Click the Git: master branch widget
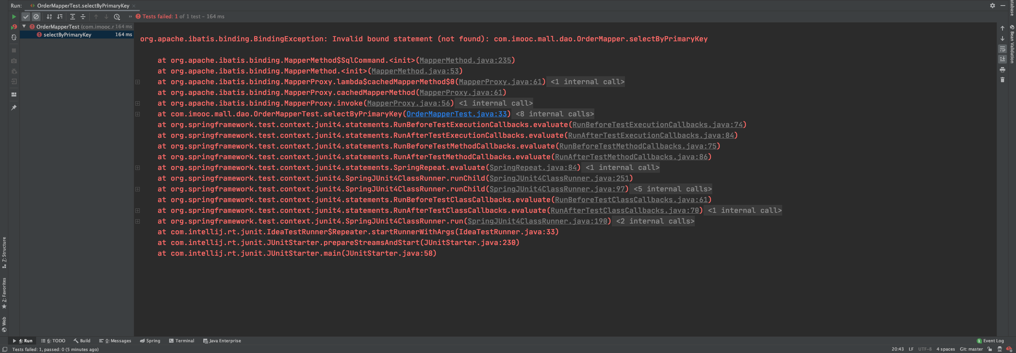The image size is (1016, 353). click(x=971, y=349)
